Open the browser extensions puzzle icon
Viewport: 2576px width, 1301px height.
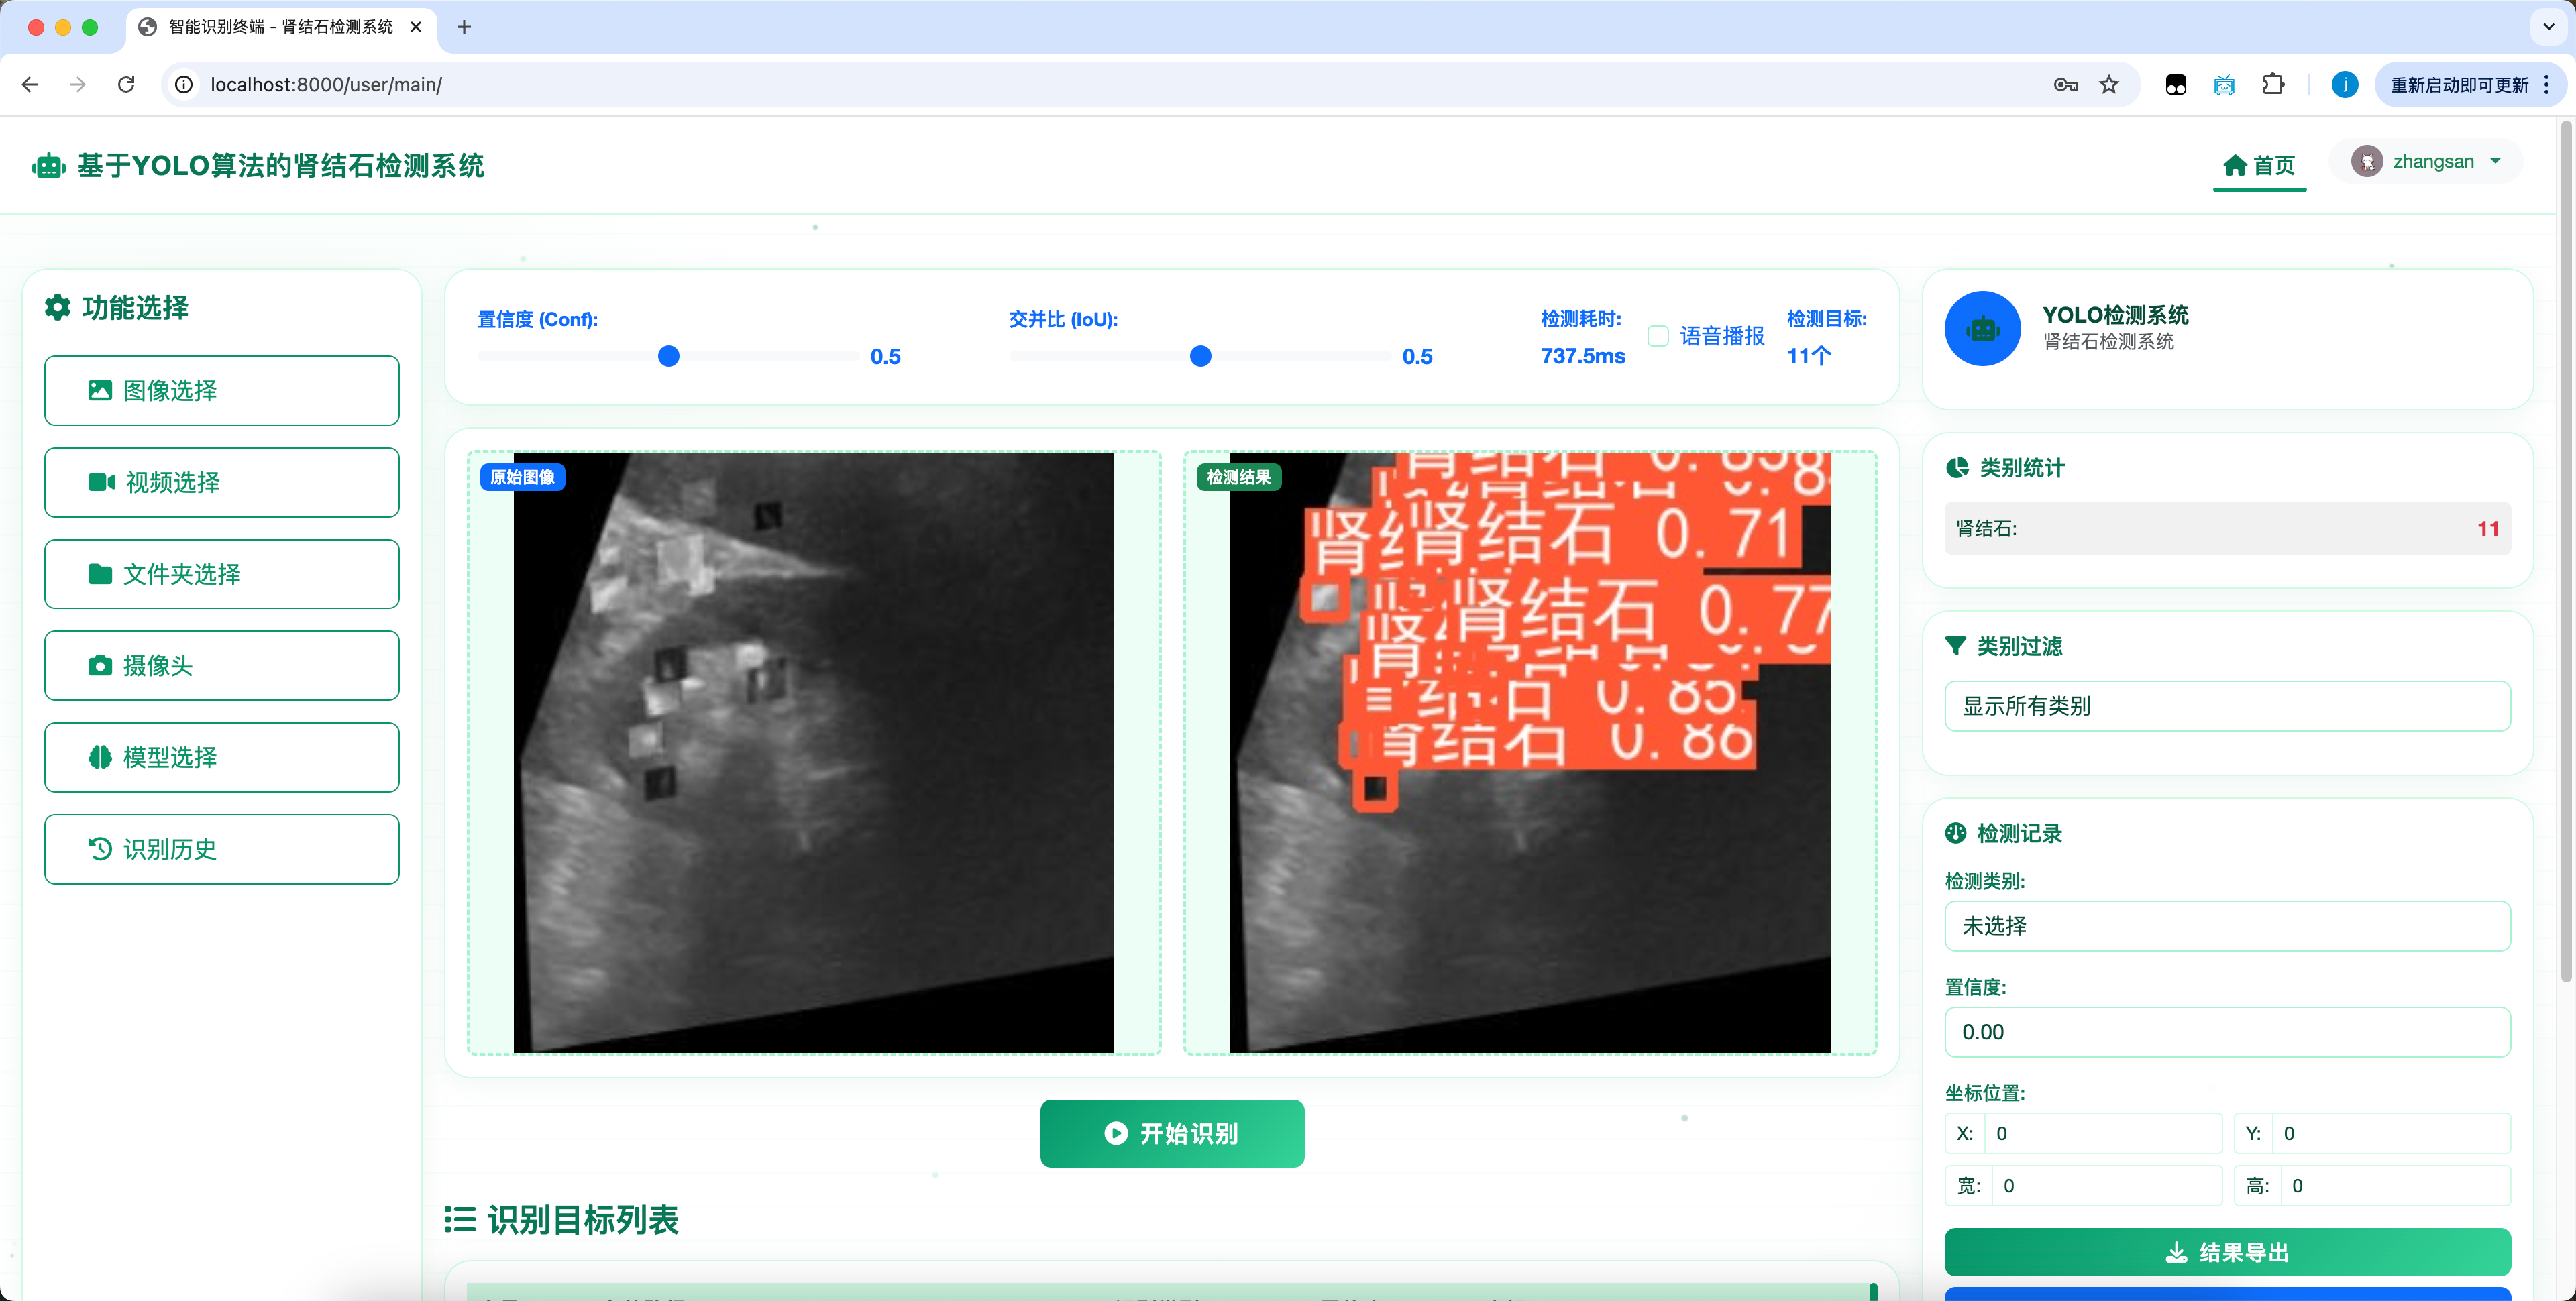[x=2272, y=85]
